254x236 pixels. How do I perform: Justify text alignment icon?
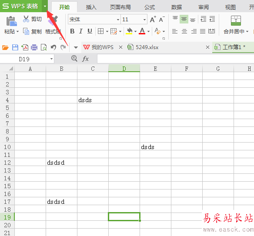(203, 31)
